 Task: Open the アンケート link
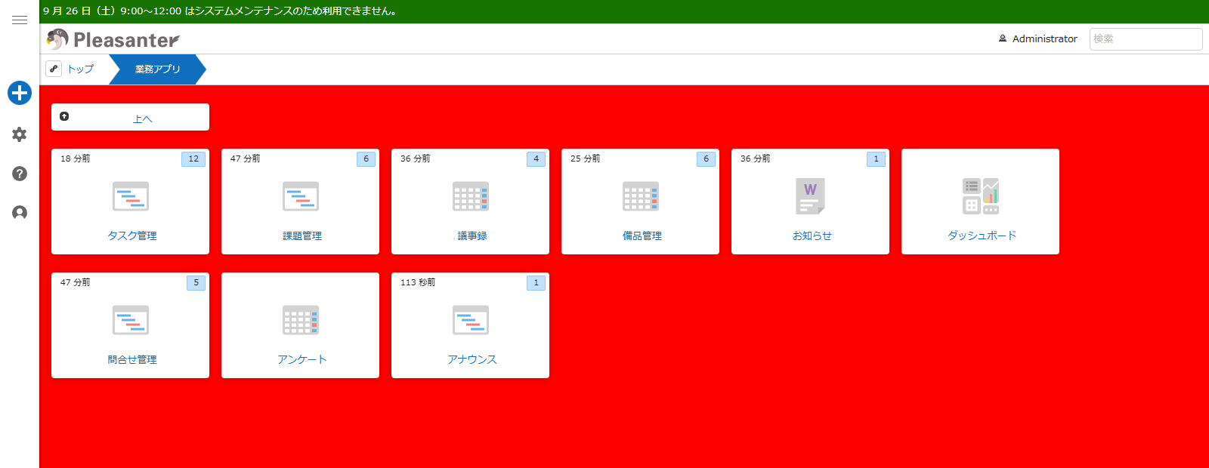tap(302, 359)
